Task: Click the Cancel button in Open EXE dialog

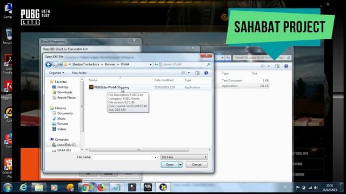Action: [196, 164]
